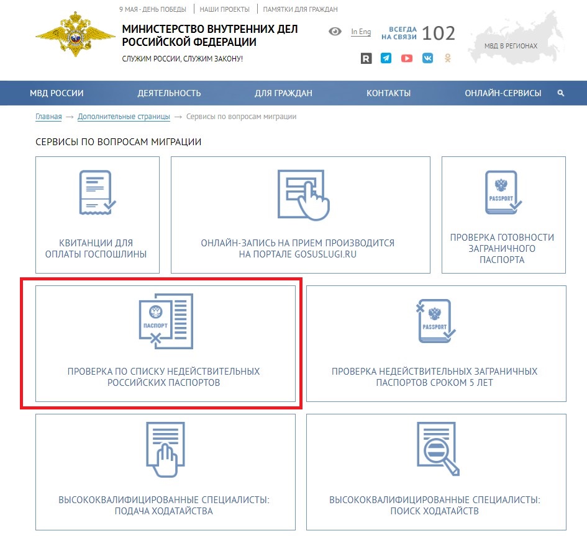Click the Rutube social icon
The height and width of the screenshot is (536, 587).
click(x=366, y=58)
